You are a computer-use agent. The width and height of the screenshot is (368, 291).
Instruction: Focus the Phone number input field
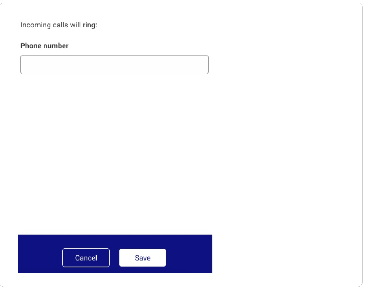[x=114, y=64]
